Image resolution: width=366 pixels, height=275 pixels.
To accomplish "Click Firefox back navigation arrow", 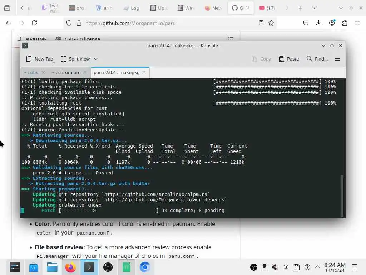I will coord(9,23).
